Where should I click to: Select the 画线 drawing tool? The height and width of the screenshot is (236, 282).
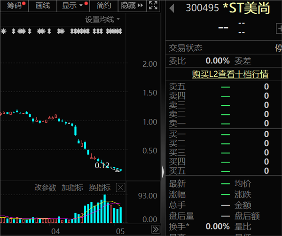pos(43,6)
